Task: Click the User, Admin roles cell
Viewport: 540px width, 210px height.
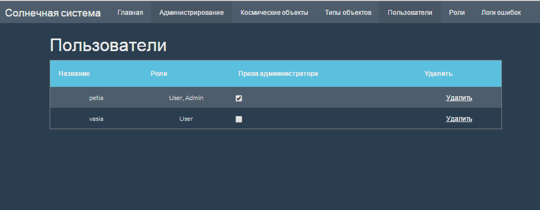Action: tap(186, 98)
